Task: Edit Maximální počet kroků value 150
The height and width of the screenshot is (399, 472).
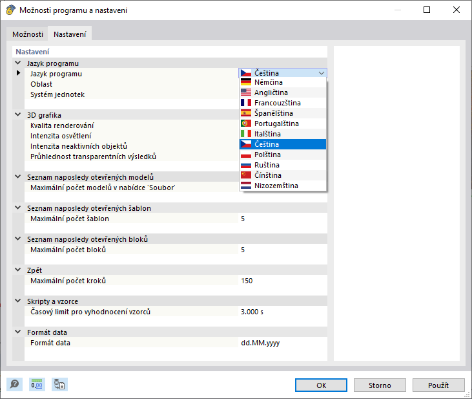Action: (283, 281)
